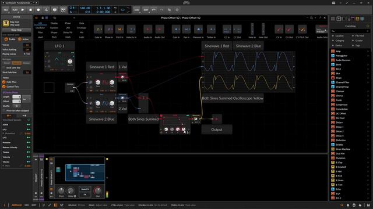Select the Oscillator module category
The image size is (373, 209).
coord(40,28)
